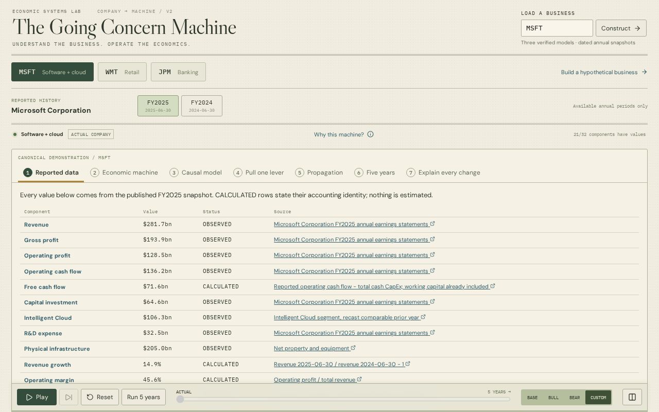The width and height of the screenshot is (659, 412).
Task: Click the info icon beside Why this machine?
Action: coord(370,134)
